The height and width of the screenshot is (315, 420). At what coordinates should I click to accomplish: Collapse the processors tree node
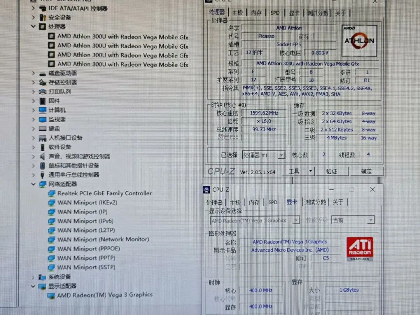tap(33, 26)
